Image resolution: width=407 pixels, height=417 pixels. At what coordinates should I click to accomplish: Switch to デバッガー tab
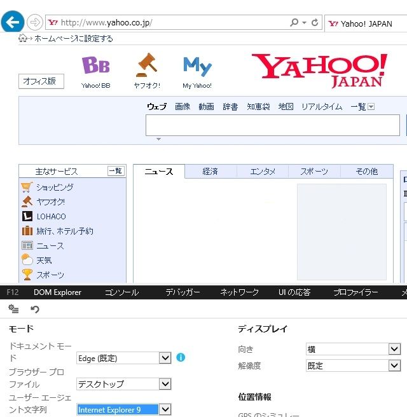click(x=183, y=292)
